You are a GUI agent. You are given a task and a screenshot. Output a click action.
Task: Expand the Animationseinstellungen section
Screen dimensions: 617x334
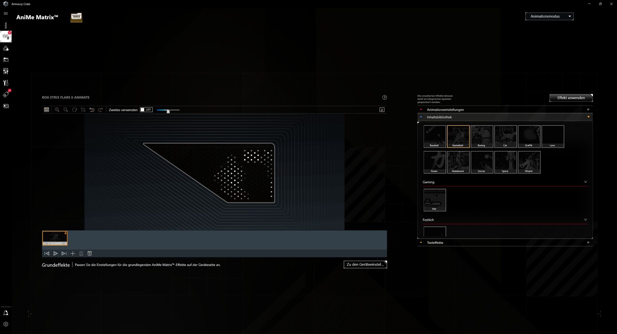point(505,110)
